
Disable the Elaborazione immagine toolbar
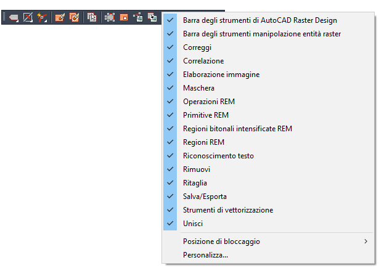tap(268, 75)
